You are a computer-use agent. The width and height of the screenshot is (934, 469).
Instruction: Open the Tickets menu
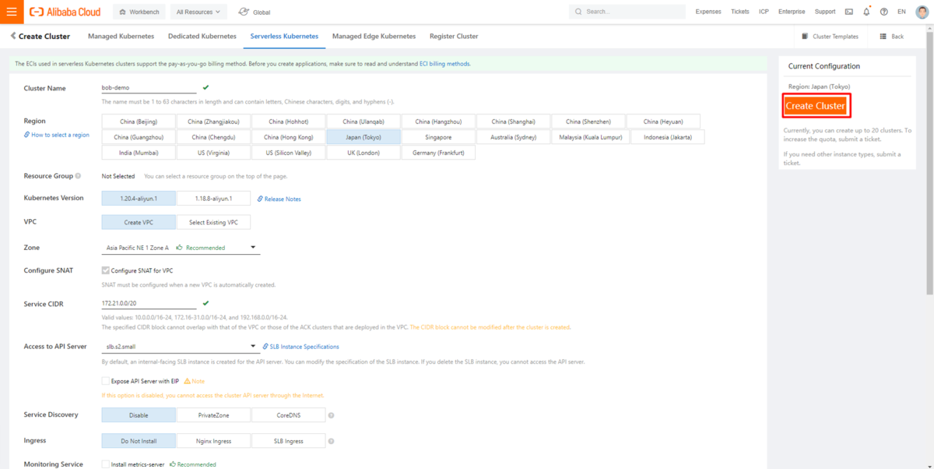(x=740, y=12)
